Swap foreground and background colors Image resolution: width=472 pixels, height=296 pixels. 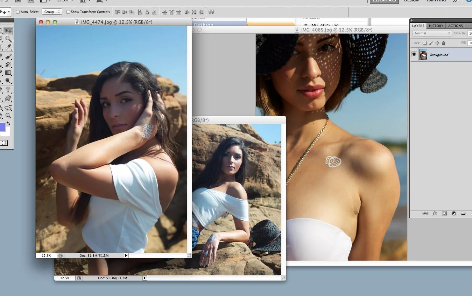8,123
